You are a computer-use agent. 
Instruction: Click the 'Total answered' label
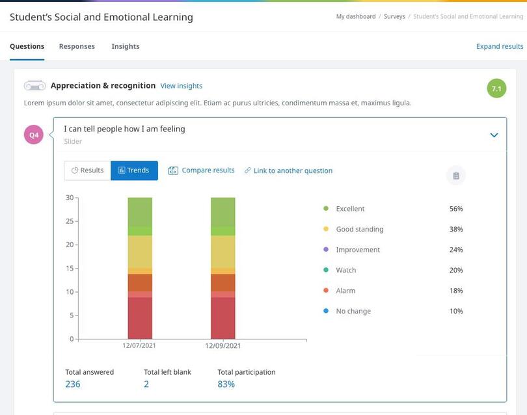tap(89, 372)
